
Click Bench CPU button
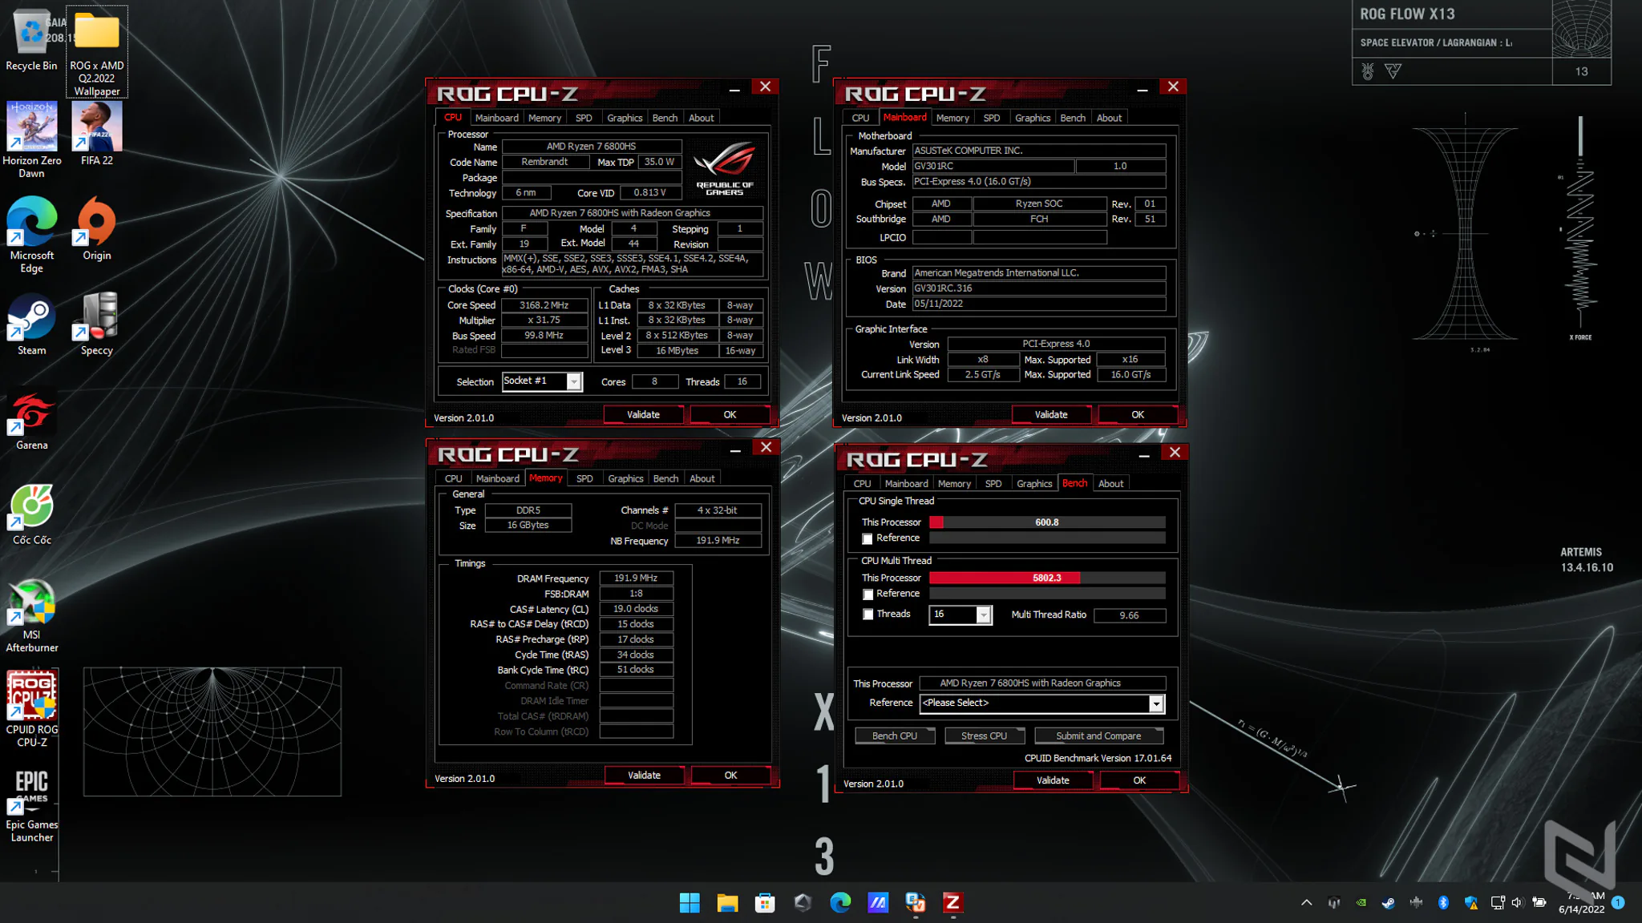pos(895,736)
